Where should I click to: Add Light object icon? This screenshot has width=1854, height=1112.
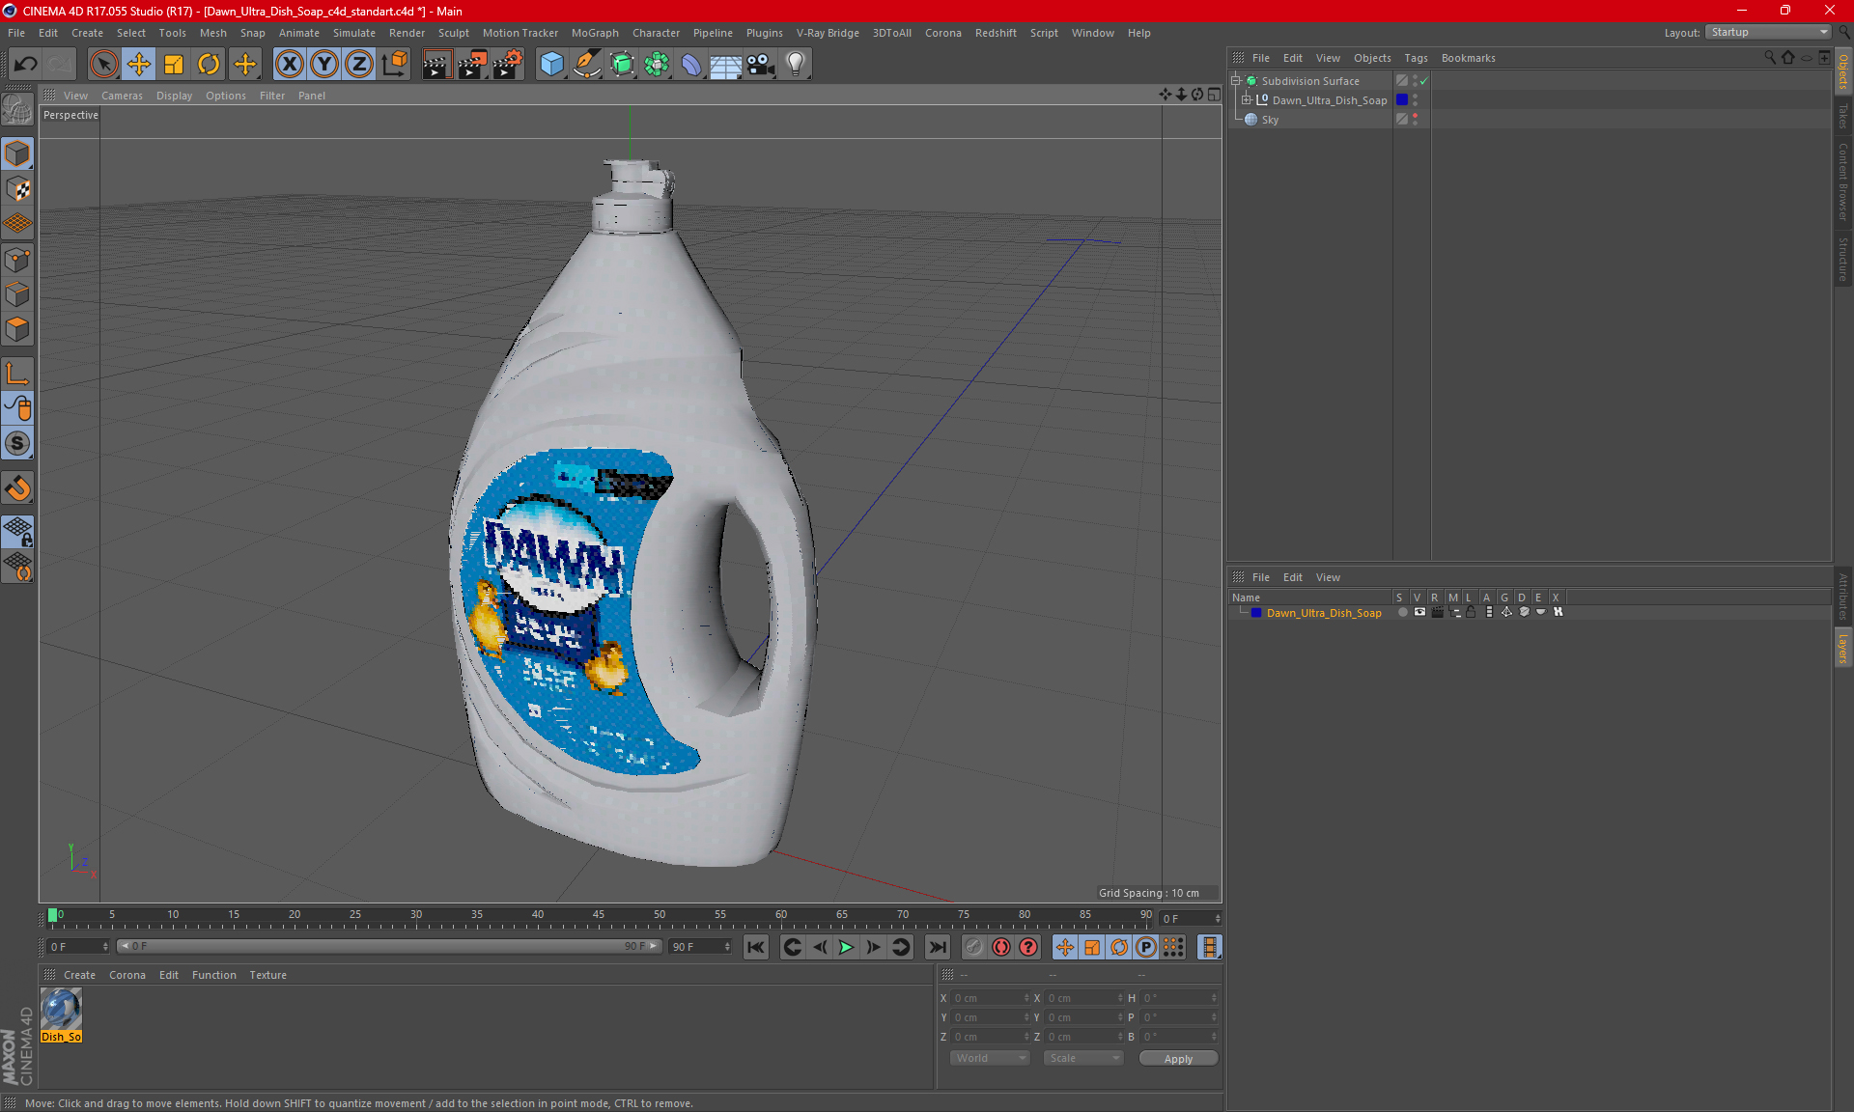click(795, 65)
